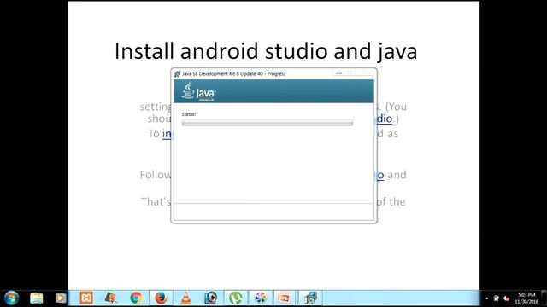The image size is (547, 307).
Task: Launch VLC media player from taskbar
Action: [185, 298]
